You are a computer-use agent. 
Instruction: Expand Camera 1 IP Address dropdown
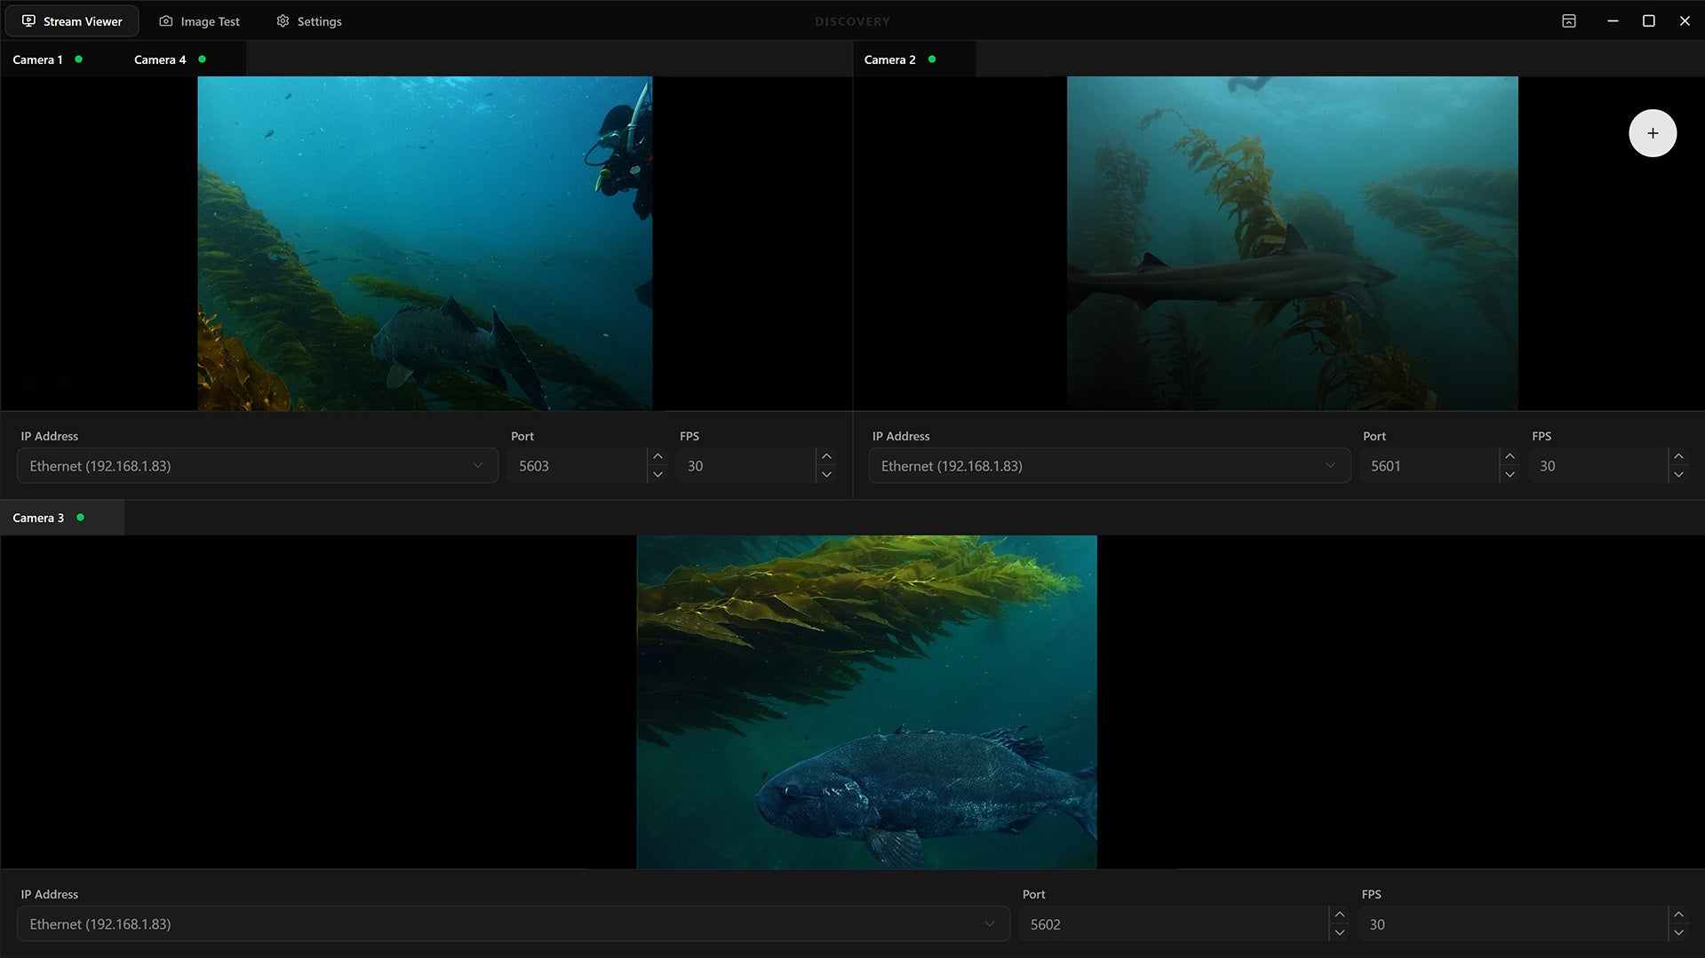478,466
